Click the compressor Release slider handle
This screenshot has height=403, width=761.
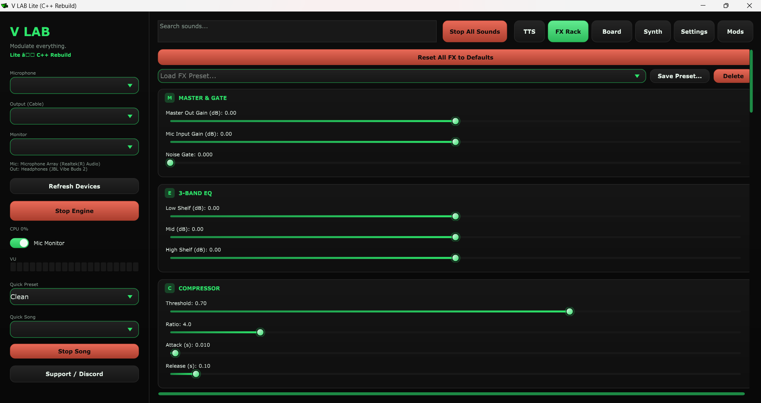point(196,374)
